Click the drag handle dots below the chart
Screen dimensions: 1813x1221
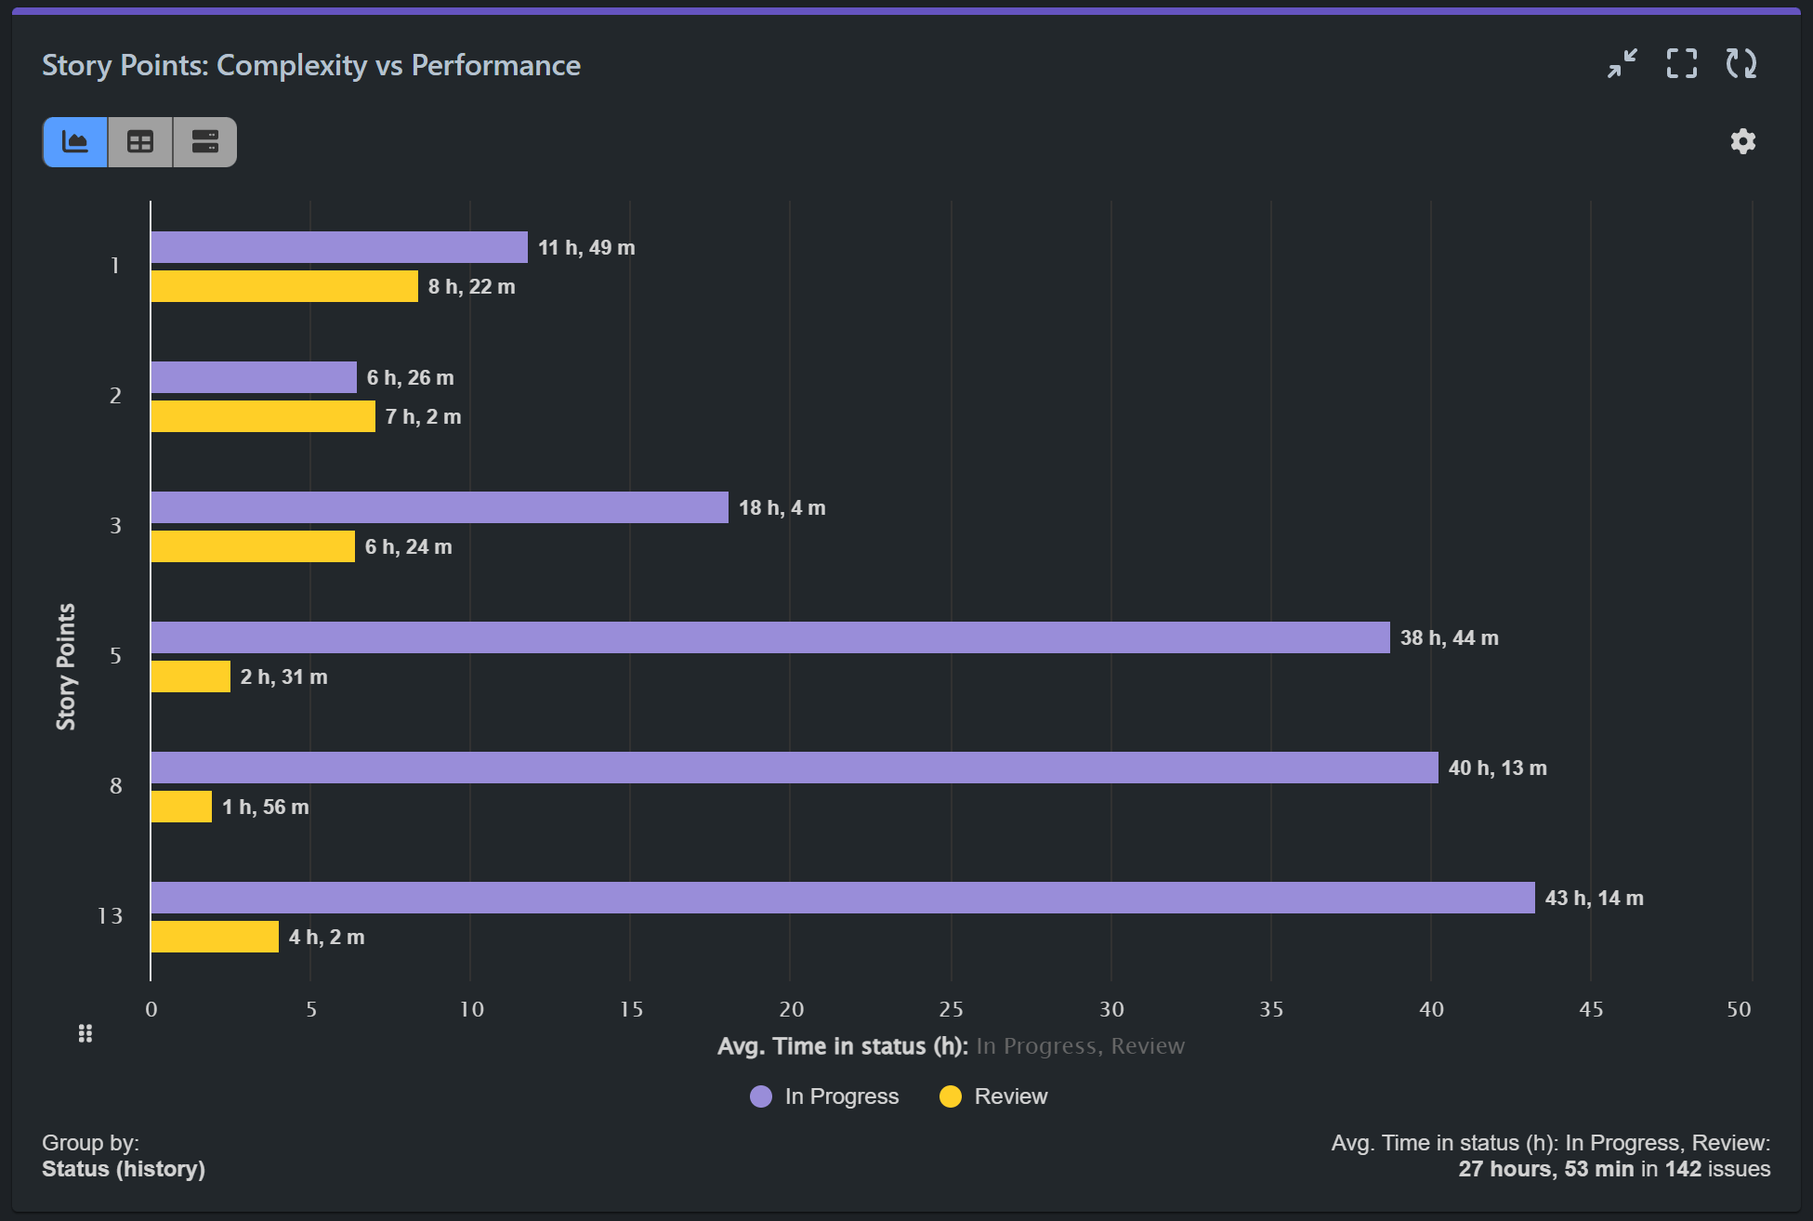pos(85,1032)
